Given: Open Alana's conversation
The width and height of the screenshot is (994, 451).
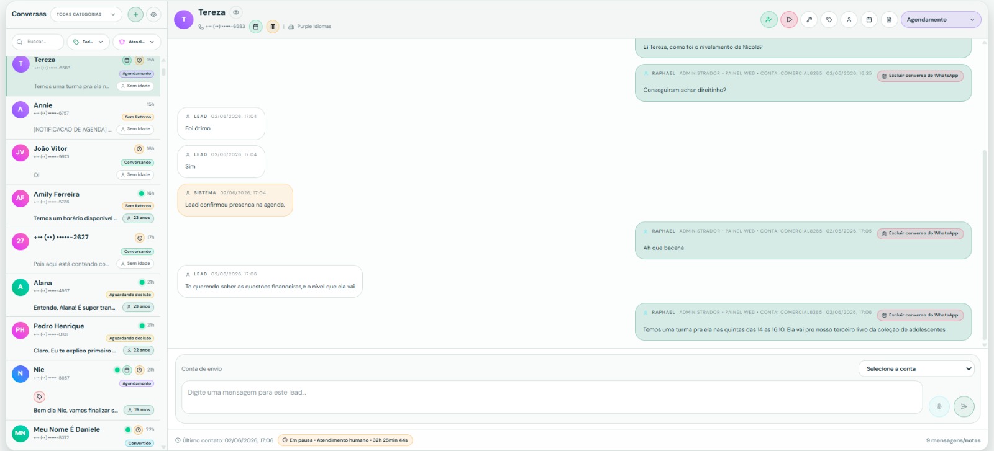Looking at the screenshot, I should tap(83, 295).
